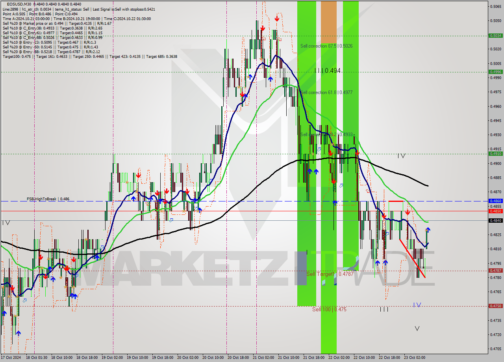
Task: Click the 'FSB:HighToBreak | 0.486' label
Action: 48,199
